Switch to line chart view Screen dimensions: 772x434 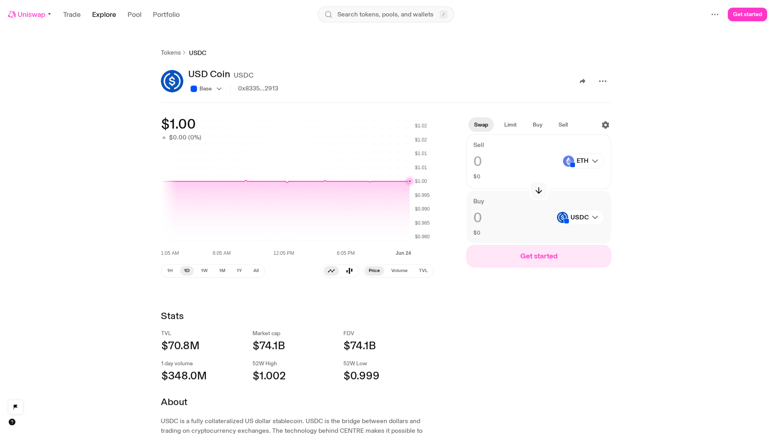tap(331, 271)
